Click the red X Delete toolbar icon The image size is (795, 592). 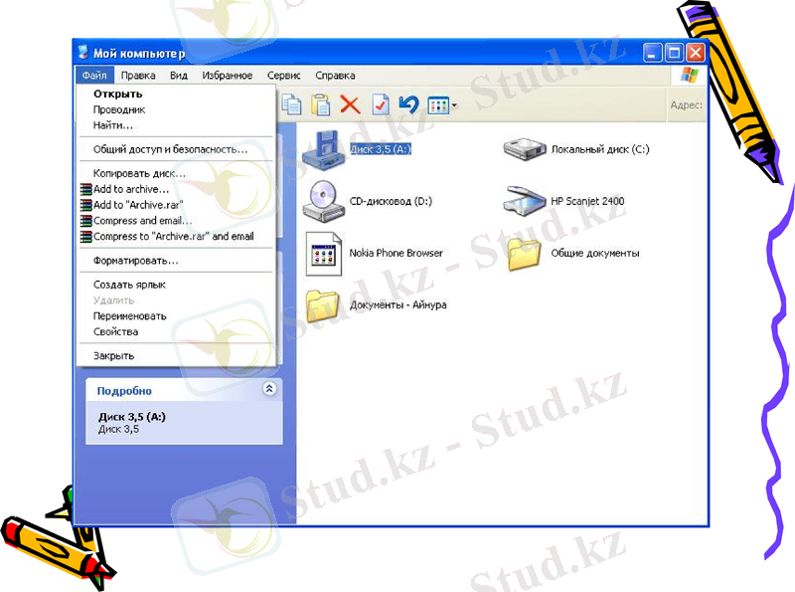350,104
